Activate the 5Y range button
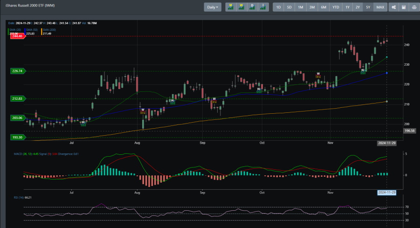The height and width of the screenshot is (228, 420). click(368, 7)
